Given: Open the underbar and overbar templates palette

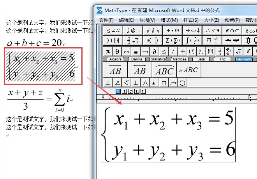Looking at the screenshot, I should click(x=212, y=40).
